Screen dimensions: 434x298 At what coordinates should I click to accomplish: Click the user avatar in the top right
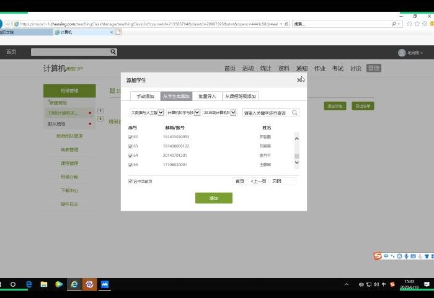pos(402,53)
